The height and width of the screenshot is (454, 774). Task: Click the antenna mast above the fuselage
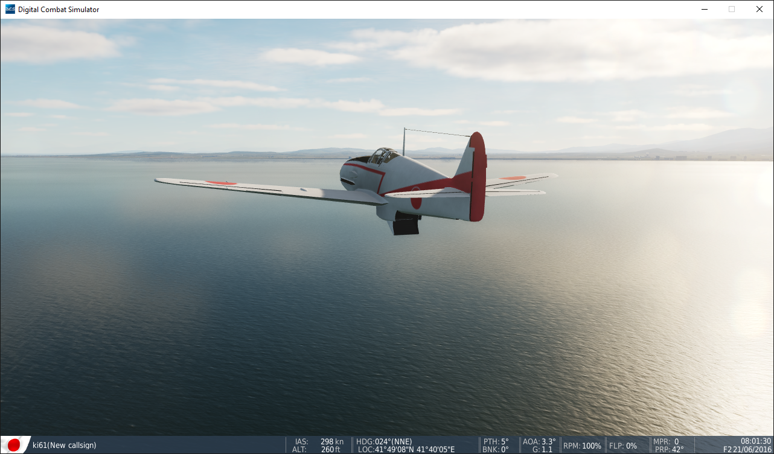tap(404, 139)
